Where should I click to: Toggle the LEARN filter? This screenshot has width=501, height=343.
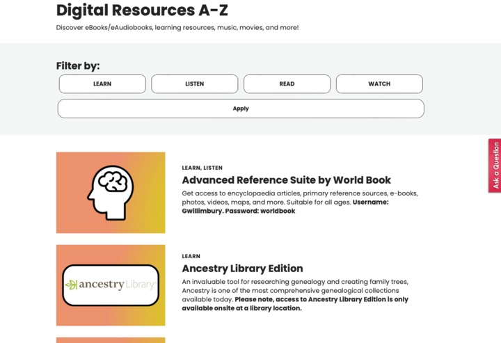pyautogui.click(x=102, y=84)
